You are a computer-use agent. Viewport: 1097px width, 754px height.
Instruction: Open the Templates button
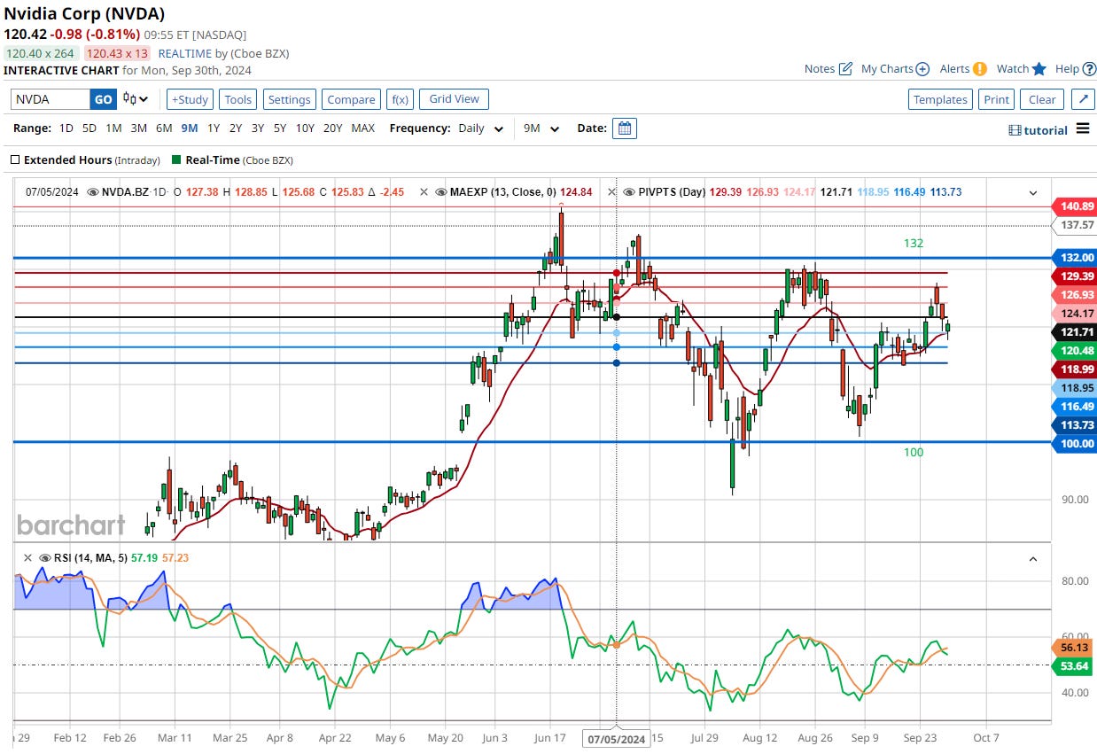940,99
